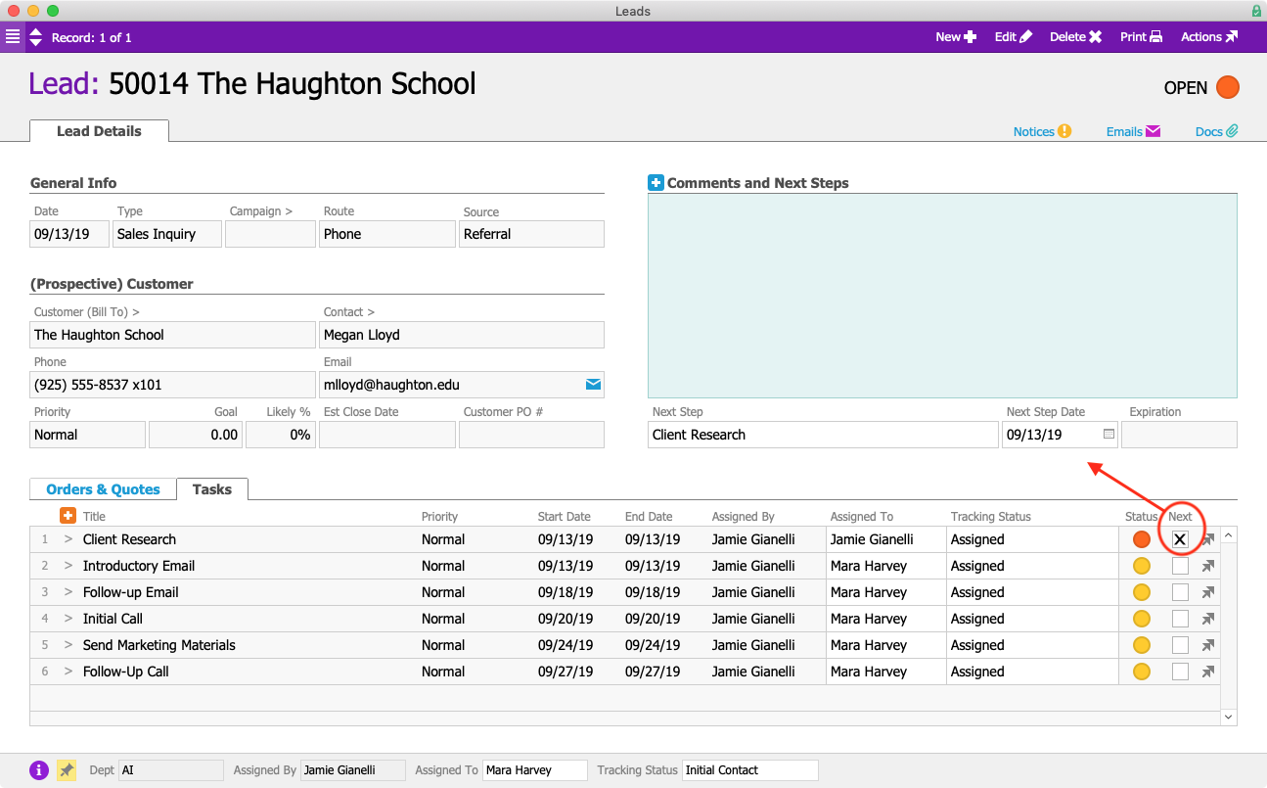Image resolution: width=1267 pixels, height=788 pixels.
Task: Click the lock icon in the title bar
Action: pyautogui.click(x=1256, y=11)
